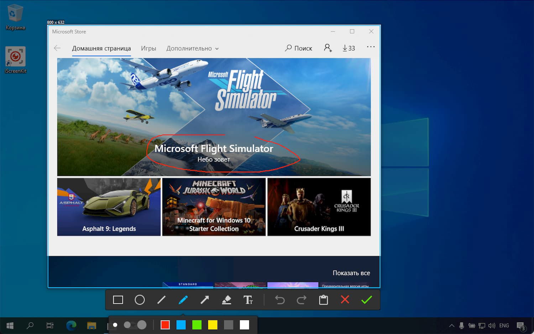Open the battery tray icon
Viewport: 534px width, 334px height.
[x=472, y=325]
